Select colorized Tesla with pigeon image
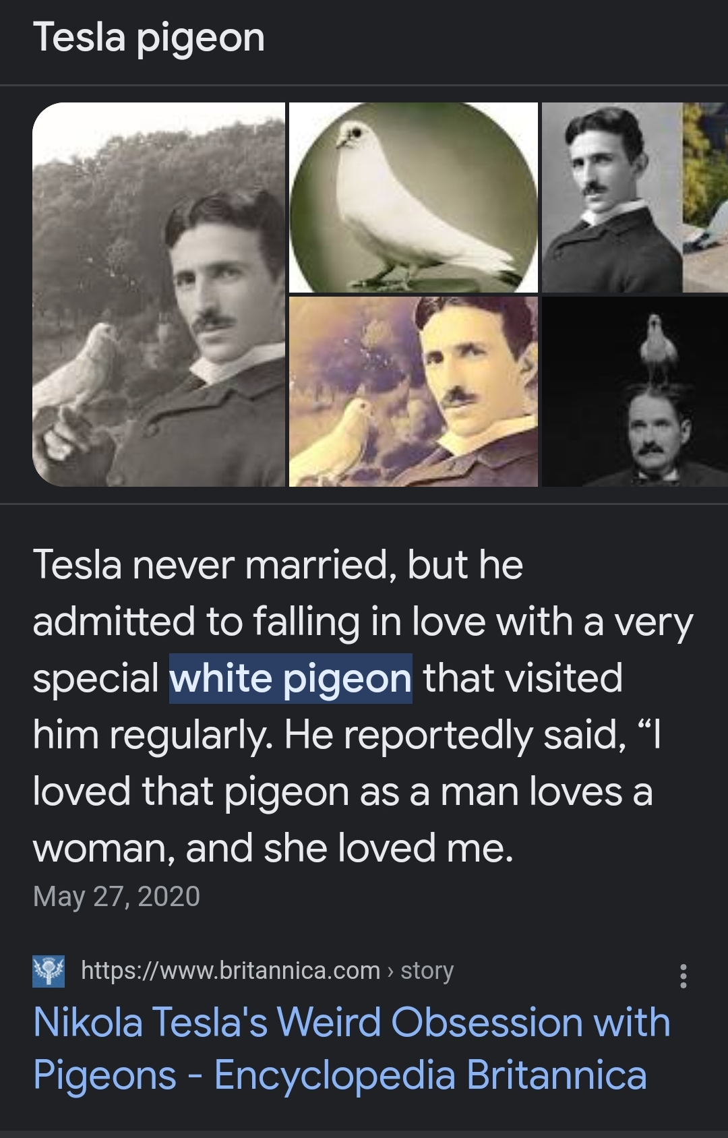 tap(413, 392)
